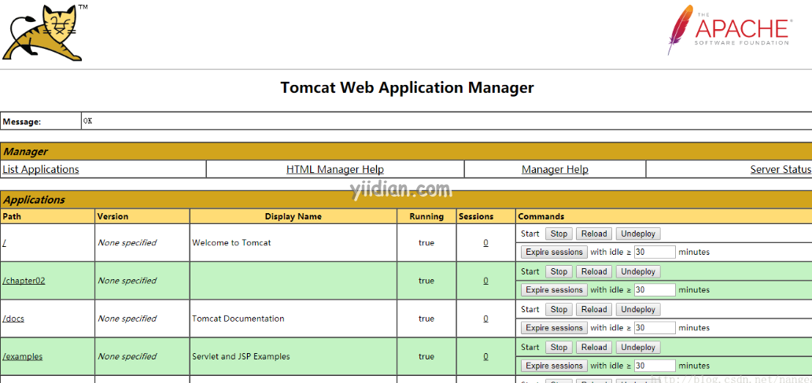Stop the /examples application
Image resolution: width=812 pixels, height=383 pixels.
click(559, 348)
